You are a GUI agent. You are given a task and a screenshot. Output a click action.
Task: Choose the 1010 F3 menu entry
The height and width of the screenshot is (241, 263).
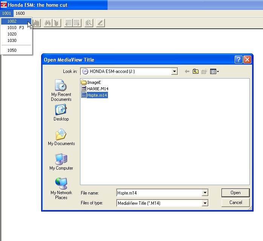point(16,28)
